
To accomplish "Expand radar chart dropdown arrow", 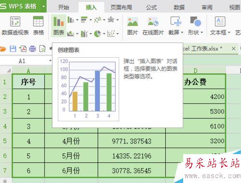I will [x=118, y=20].
